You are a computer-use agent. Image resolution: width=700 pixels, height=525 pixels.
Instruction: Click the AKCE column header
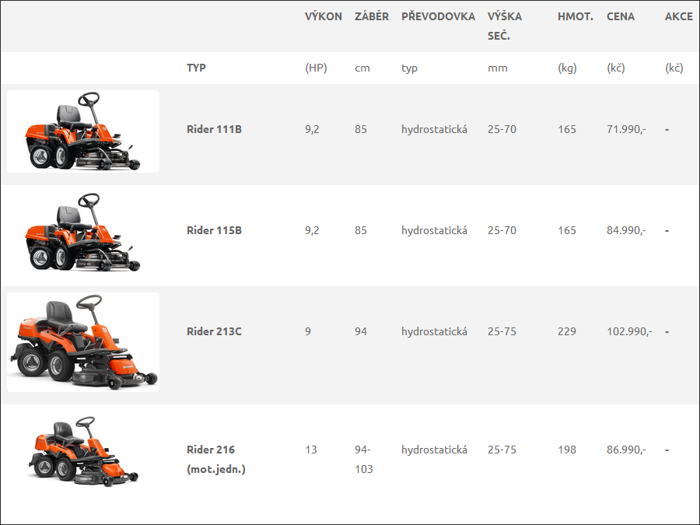click(x=678, y=16)
